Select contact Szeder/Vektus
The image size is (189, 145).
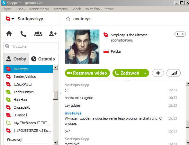click(x=28, y=77)
